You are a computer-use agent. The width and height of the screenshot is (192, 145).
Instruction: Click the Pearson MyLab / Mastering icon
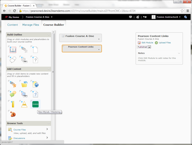pos(35,104)
